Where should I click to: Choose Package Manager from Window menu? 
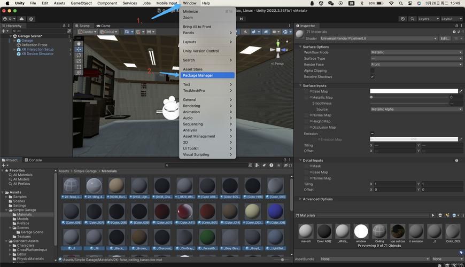point(198,75)
